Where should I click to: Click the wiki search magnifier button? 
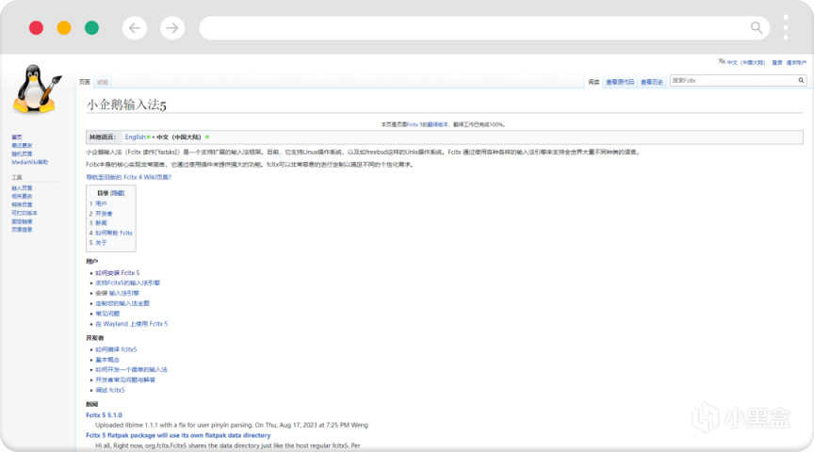point(801,80)
